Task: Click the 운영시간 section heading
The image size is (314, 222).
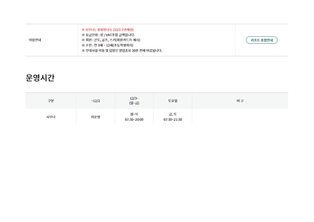Action: (40, 78)
